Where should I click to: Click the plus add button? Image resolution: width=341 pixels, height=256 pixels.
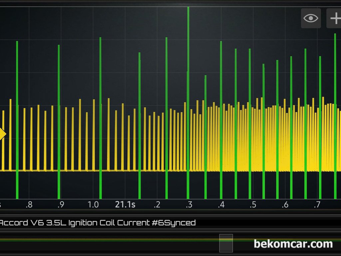[x=334, y=18]
